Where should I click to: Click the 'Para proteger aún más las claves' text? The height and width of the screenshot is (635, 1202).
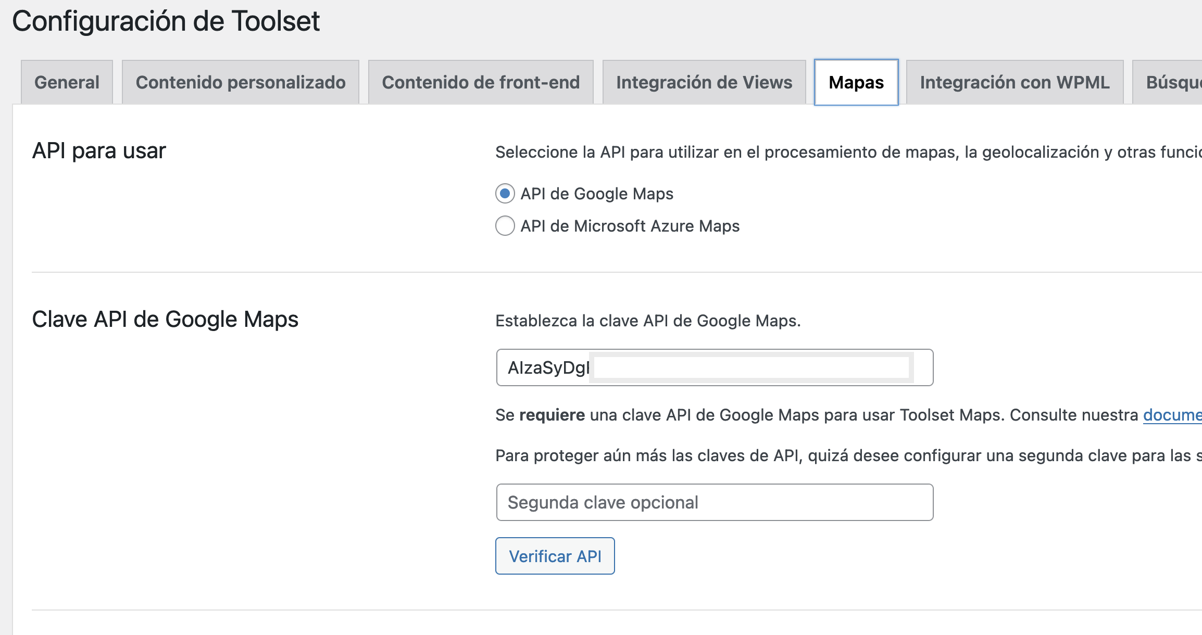coord(848,455)
